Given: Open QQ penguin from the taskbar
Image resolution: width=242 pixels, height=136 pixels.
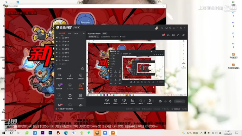Looking at the screenshot, I should (58, 133).
